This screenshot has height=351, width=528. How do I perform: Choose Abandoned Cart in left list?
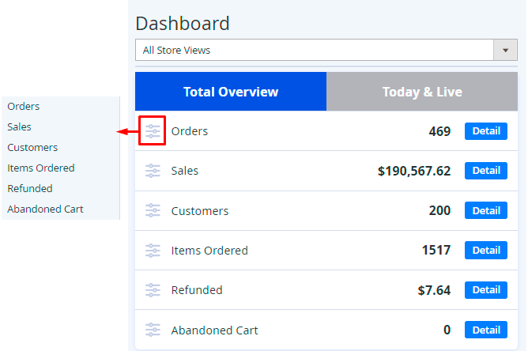click(45, 209)
